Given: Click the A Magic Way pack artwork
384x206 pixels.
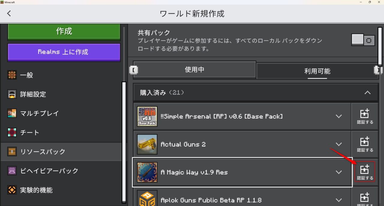Looking at the screenshot, I should click(x=147, y=172).
